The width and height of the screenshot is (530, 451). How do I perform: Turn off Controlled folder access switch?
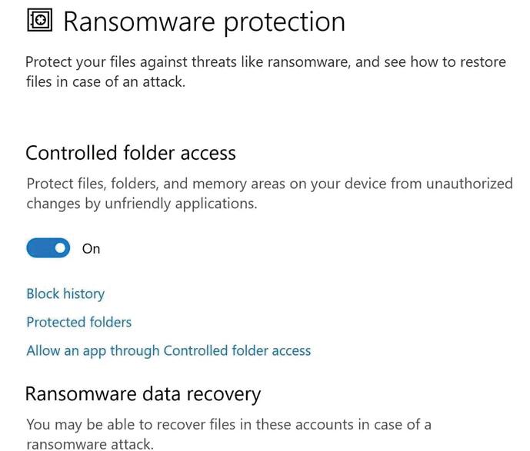48,248
